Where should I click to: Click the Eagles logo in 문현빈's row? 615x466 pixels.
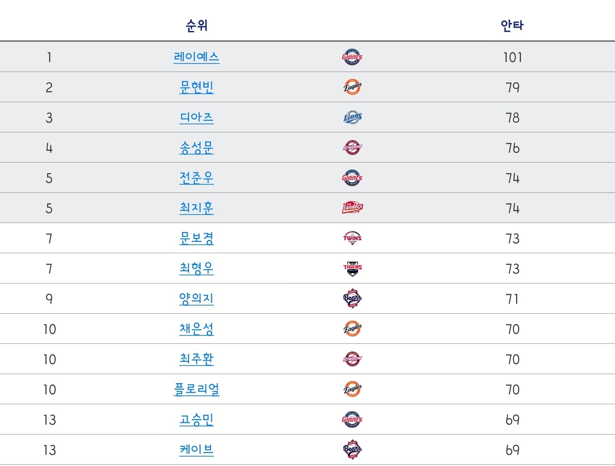[x=352, y=87]
